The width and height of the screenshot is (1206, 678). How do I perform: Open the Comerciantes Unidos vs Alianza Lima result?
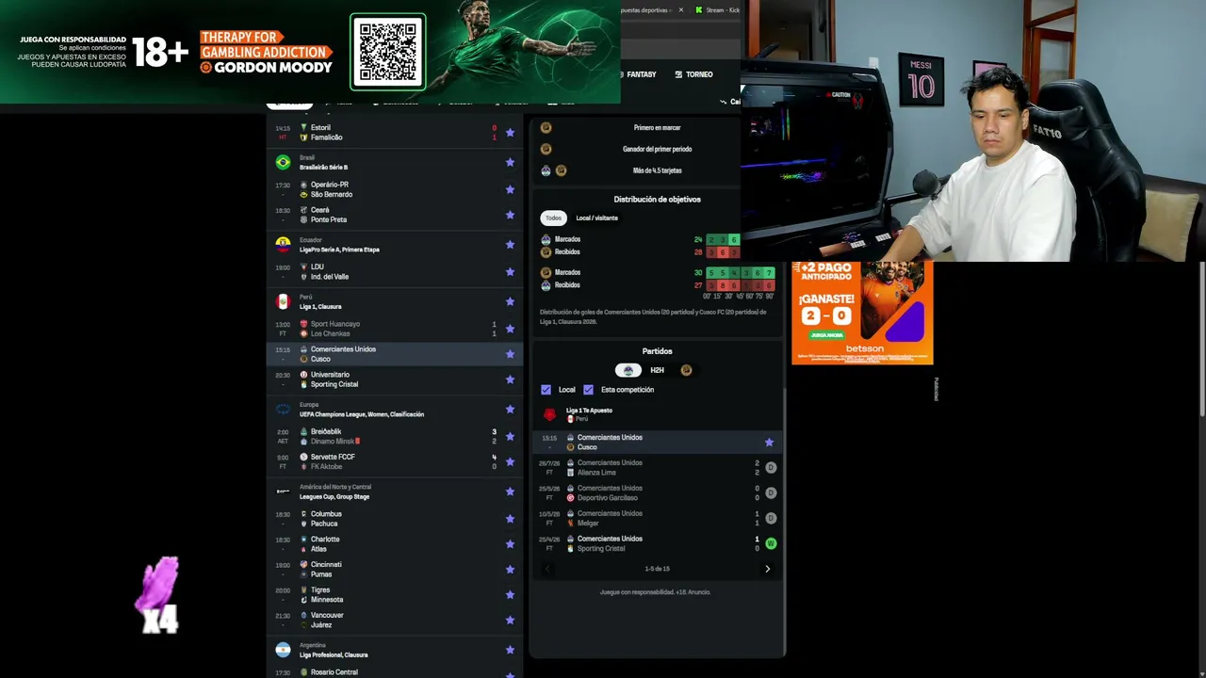click(657, 467)
